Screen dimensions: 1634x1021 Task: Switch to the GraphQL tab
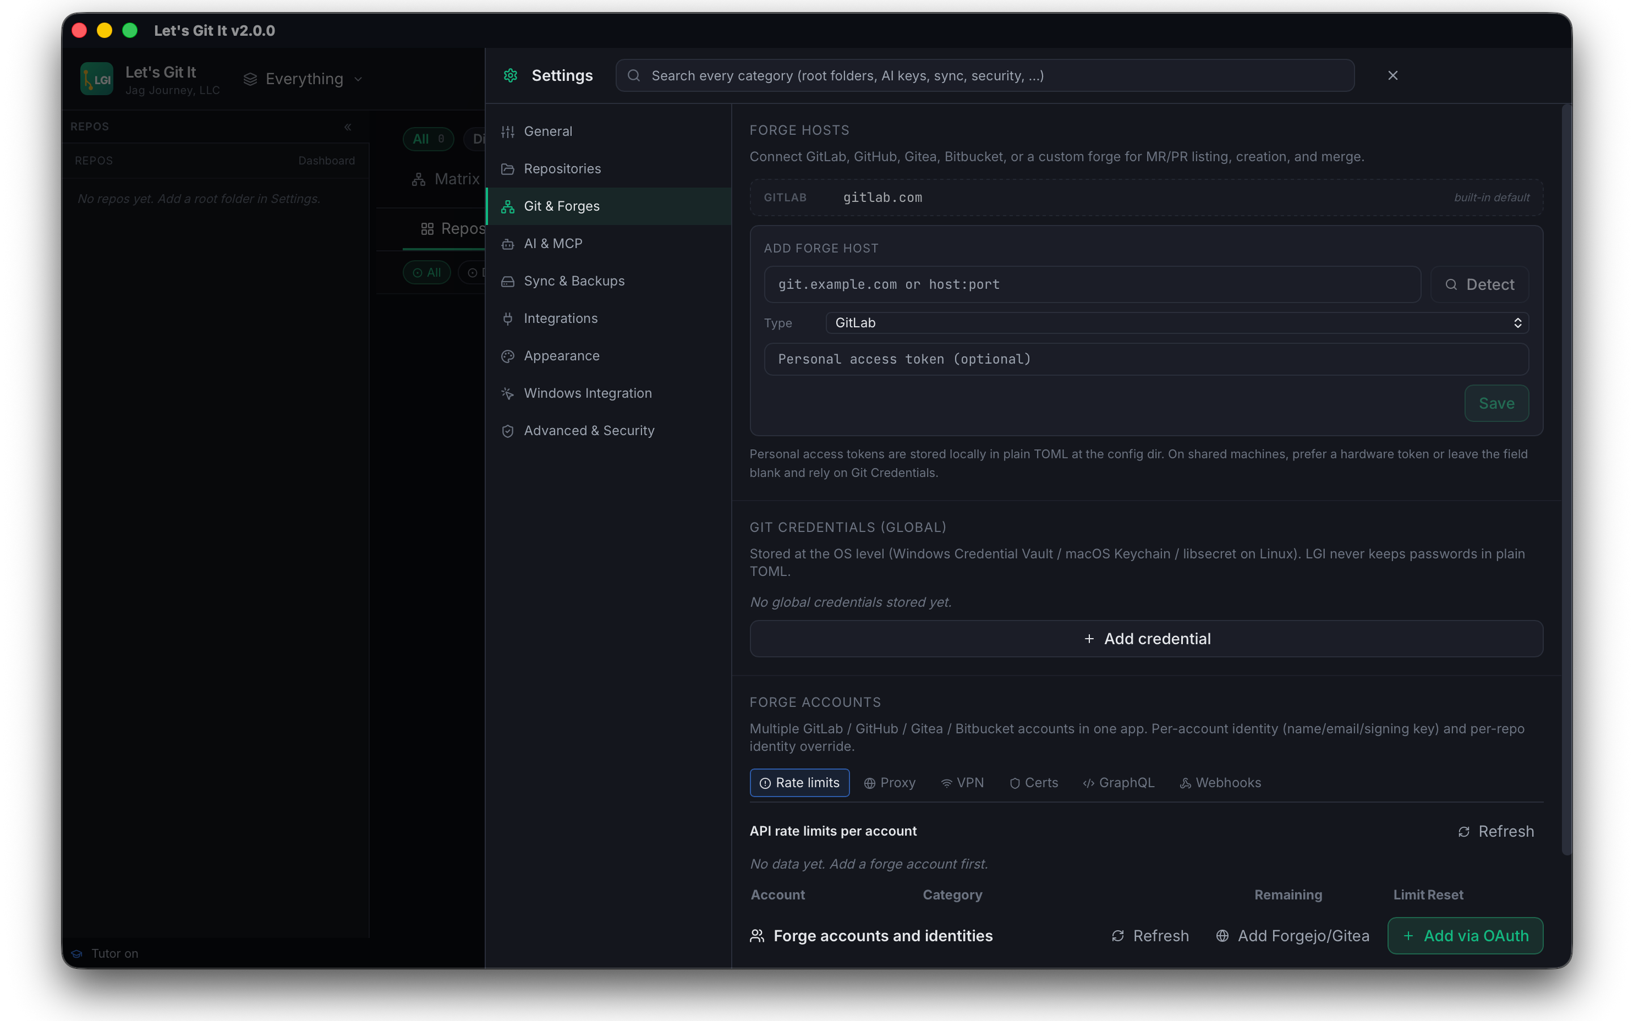(1118, 783)
